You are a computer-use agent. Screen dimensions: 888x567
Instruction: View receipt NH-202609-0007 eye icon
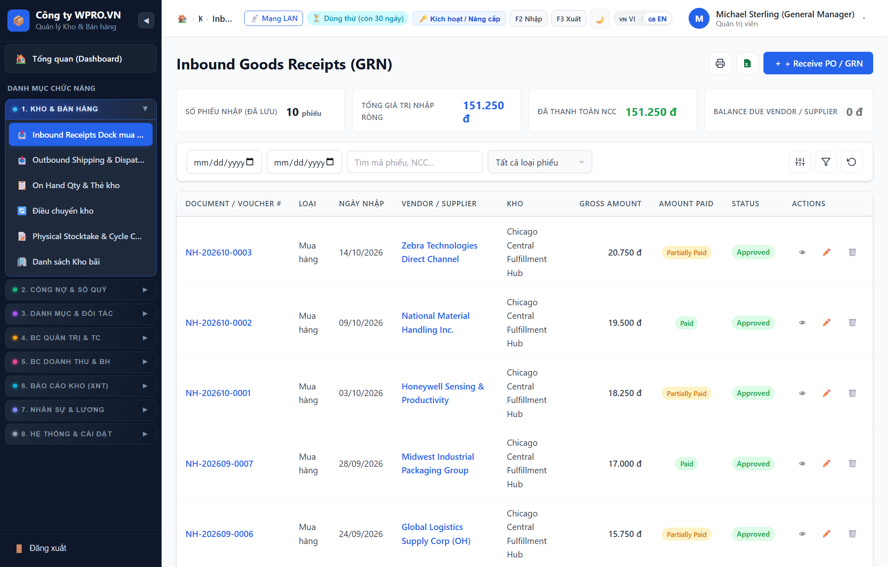[x=802, y=463]
